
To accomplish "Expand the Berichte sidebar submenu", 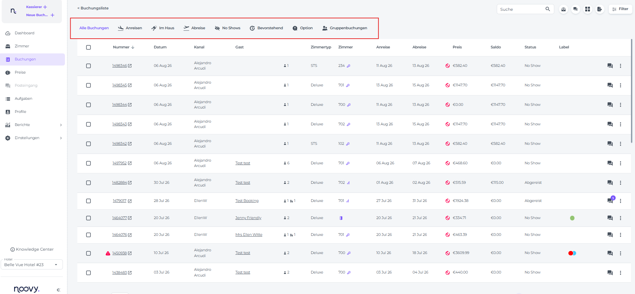I will click(x=61, y=125).
